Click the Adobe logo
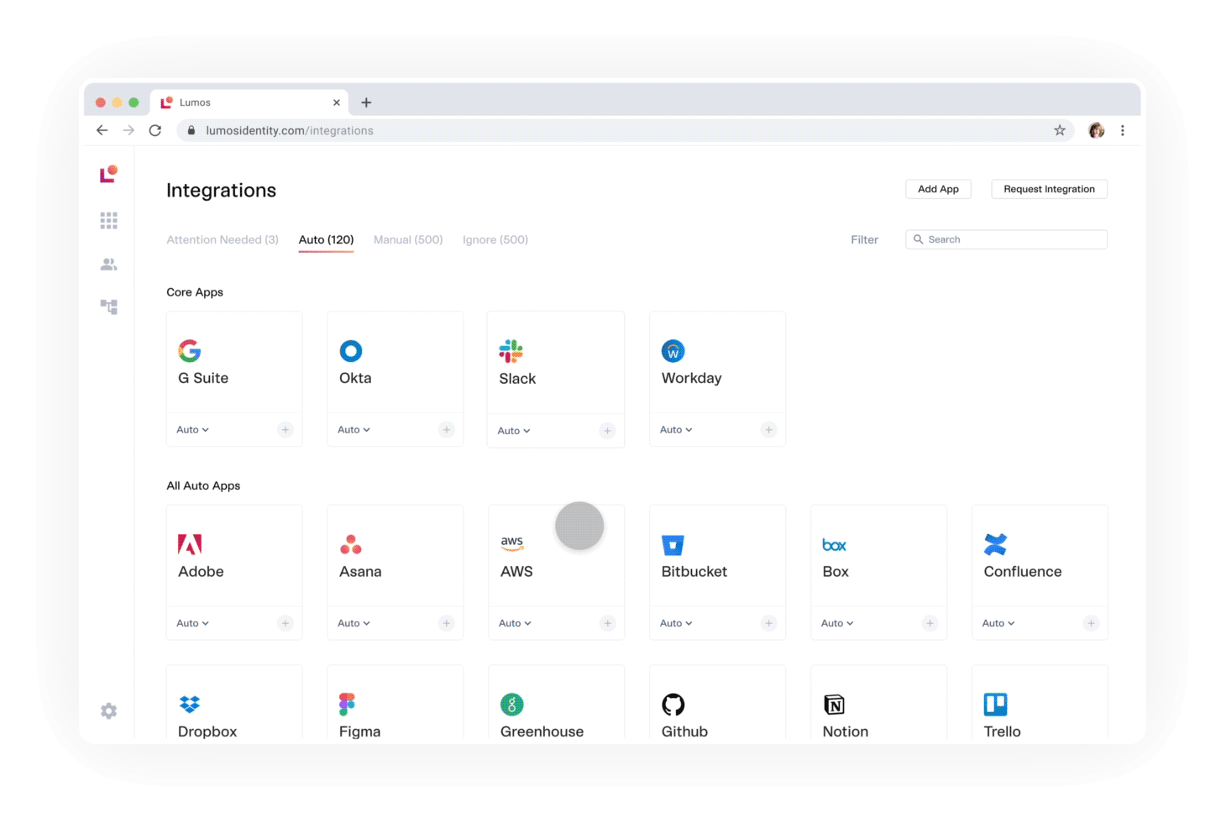Screen dimensions: 1226x823 point(190,544)
